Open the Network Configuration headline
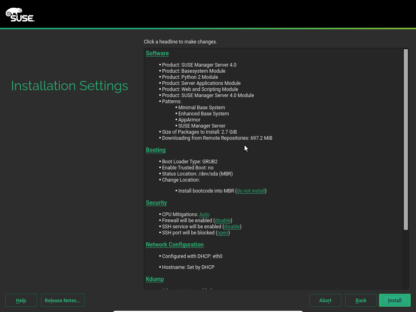This screenshot has height=312, width=416. [175, 245]
